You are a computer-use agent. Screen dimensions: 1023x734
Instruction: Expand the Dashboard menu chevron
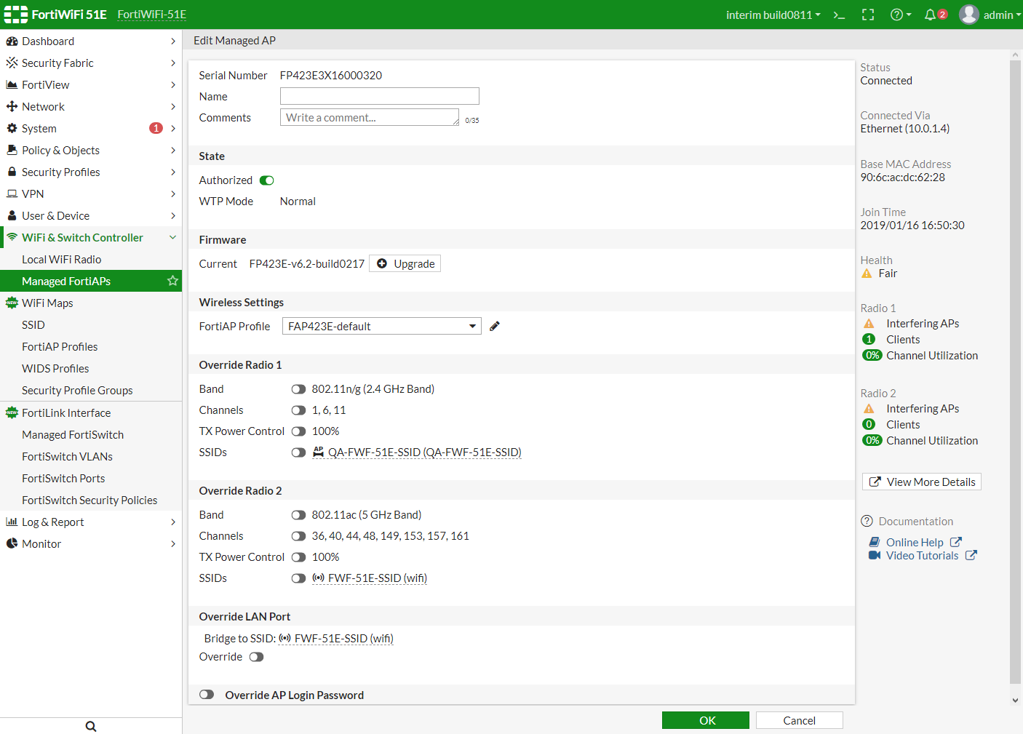click(173, 41)
